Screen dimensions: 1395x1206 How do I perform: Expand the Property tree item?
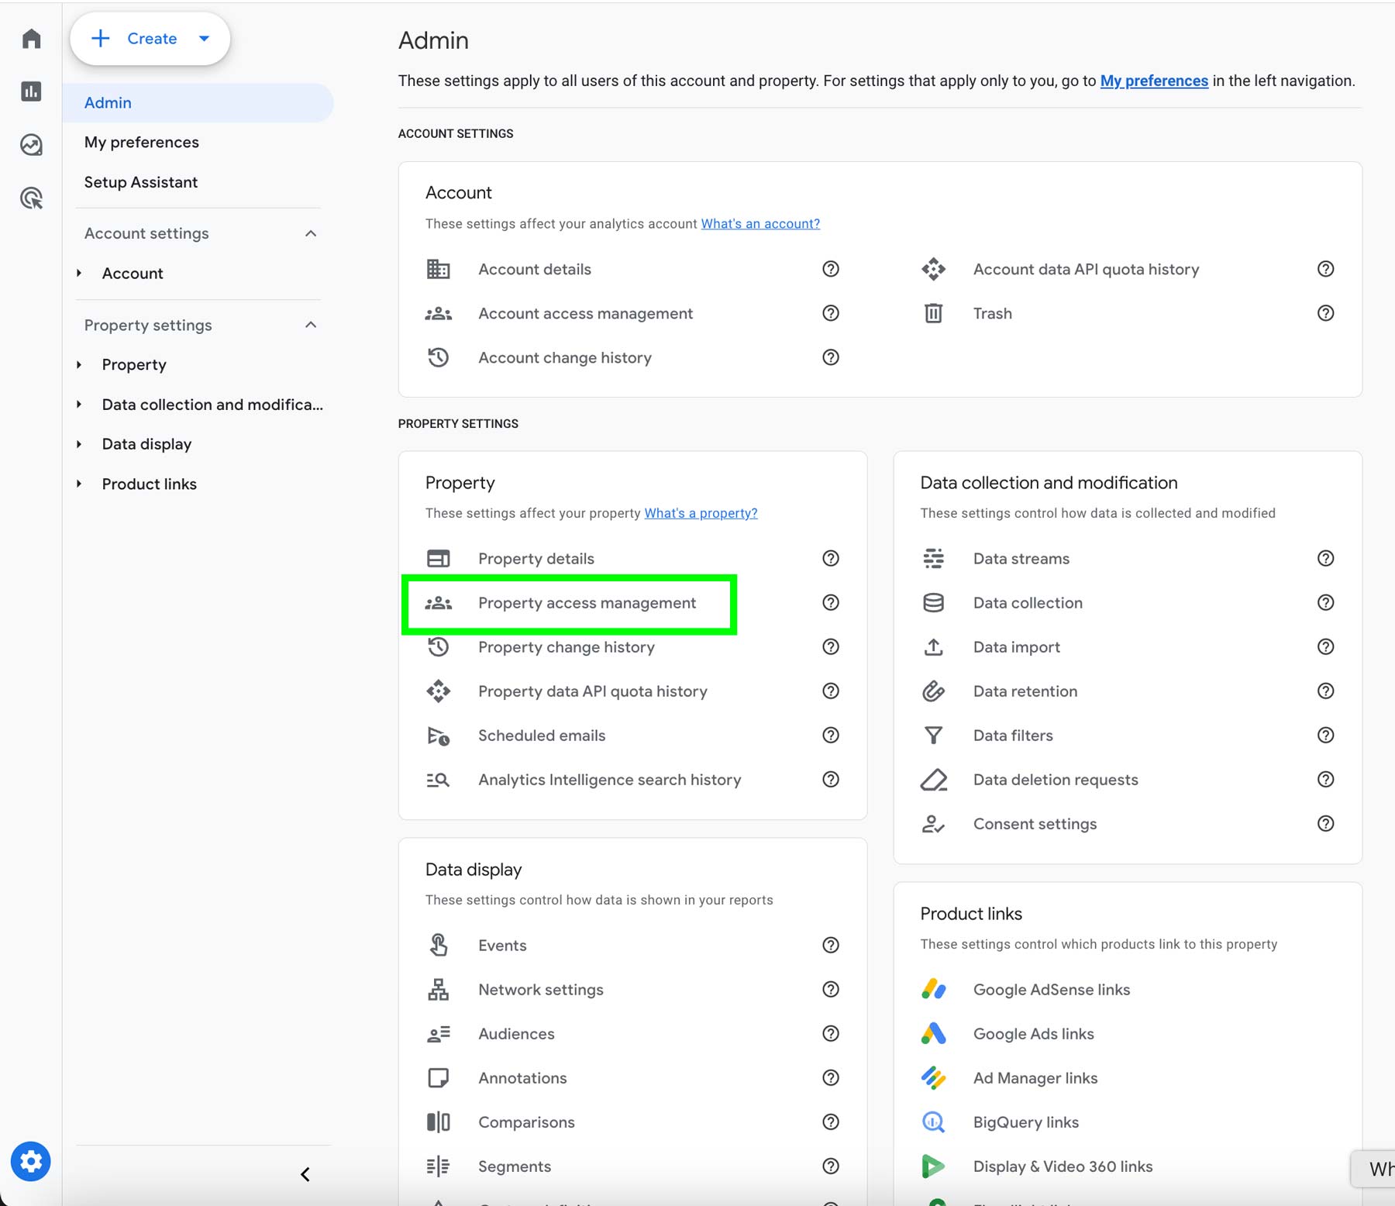80,364
